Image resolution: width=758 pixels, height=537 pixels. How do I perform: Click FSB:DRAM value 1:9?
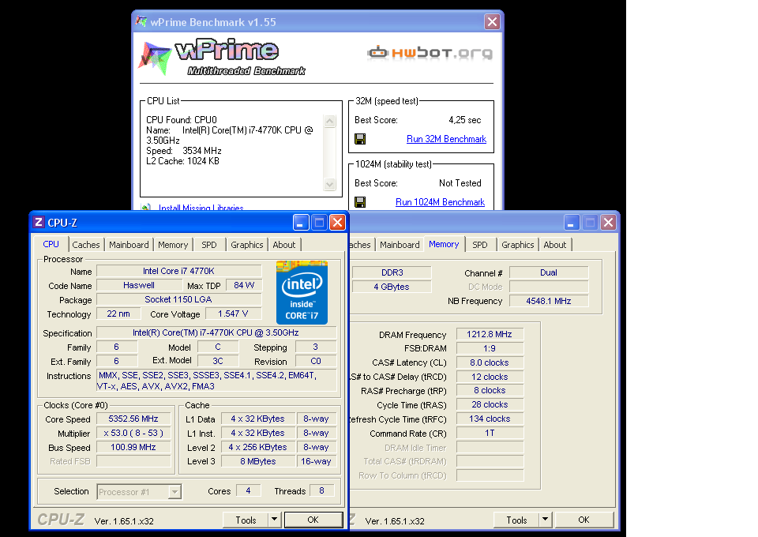point(490,348)
